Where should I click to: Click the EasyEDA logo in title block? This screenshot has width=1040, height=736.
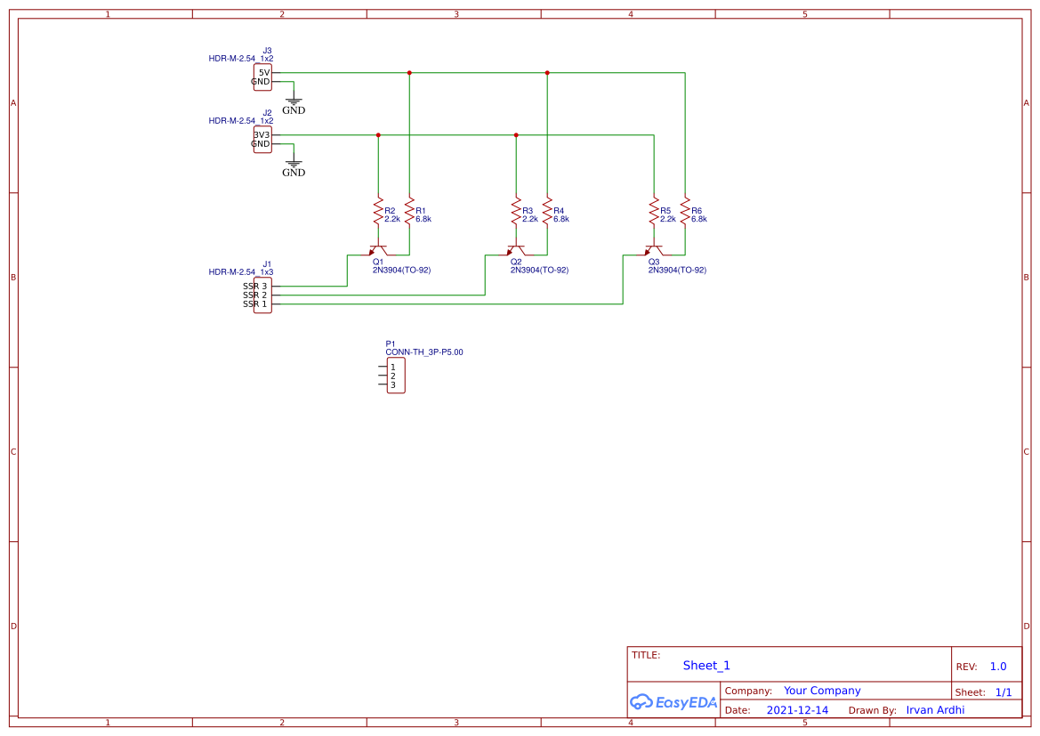673,702
